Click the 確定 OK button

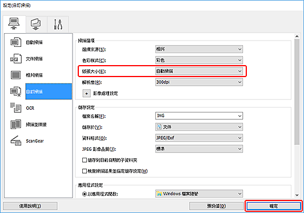(x=274, y=206)
